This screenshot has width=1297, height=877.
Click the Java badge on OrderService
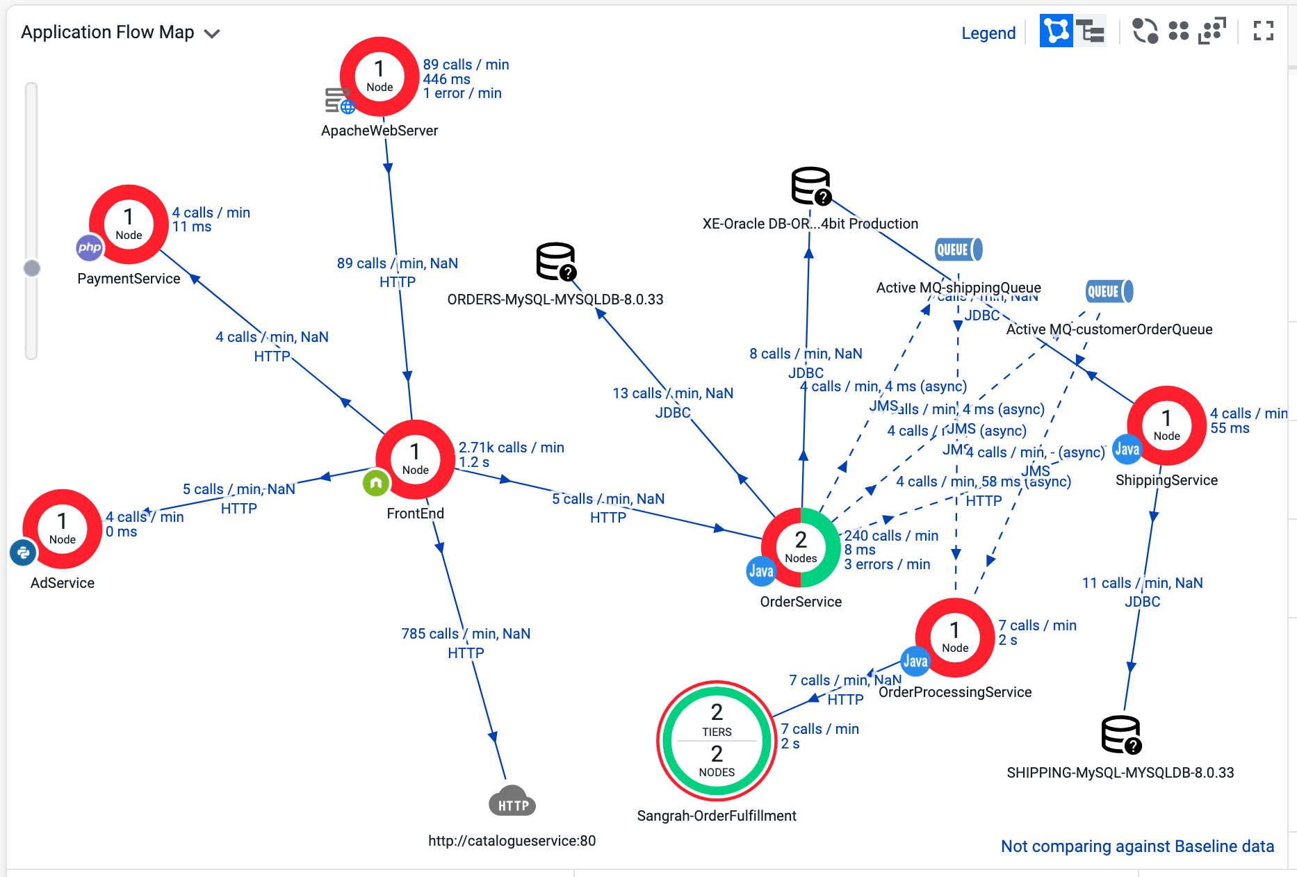point(760,571)
